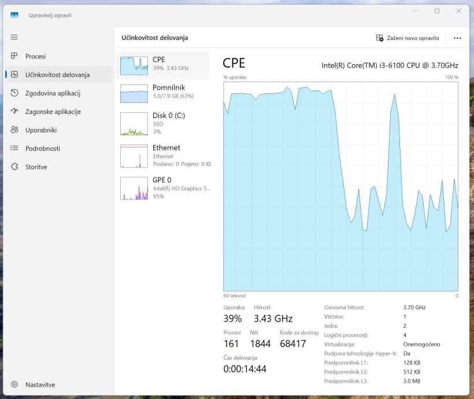Click the Uporabniki people icon
474x399 pixels.
14,130
